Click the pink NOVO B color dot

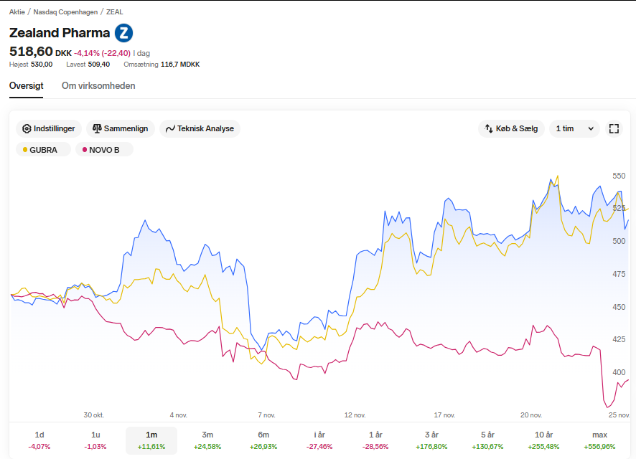coord(85,150)
